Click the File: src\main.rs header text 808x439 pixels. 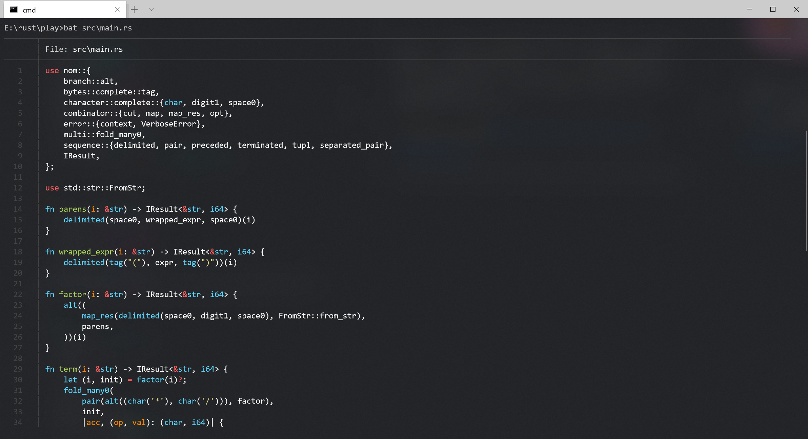click(84, 49)
